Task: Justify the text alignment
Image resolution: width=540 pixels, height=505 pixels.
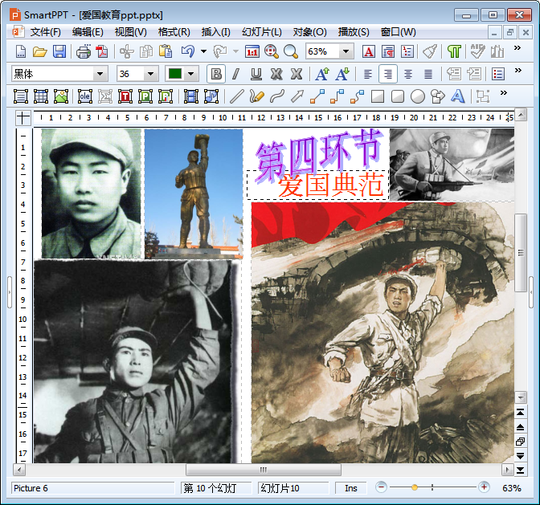Action: point(428,74)
